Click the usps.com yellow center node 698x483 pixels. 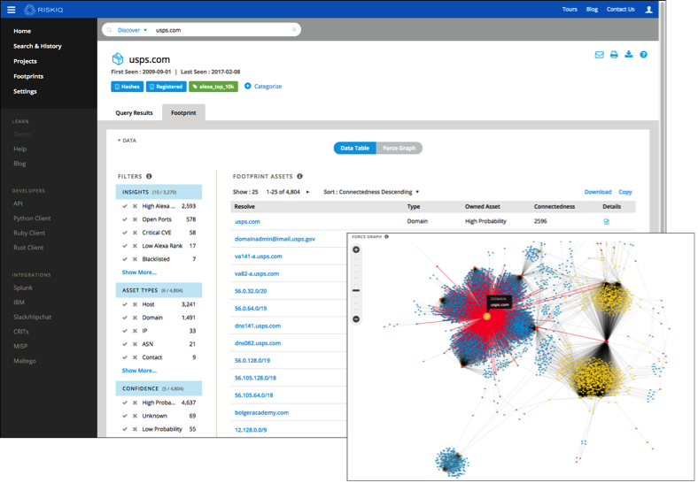486,316
